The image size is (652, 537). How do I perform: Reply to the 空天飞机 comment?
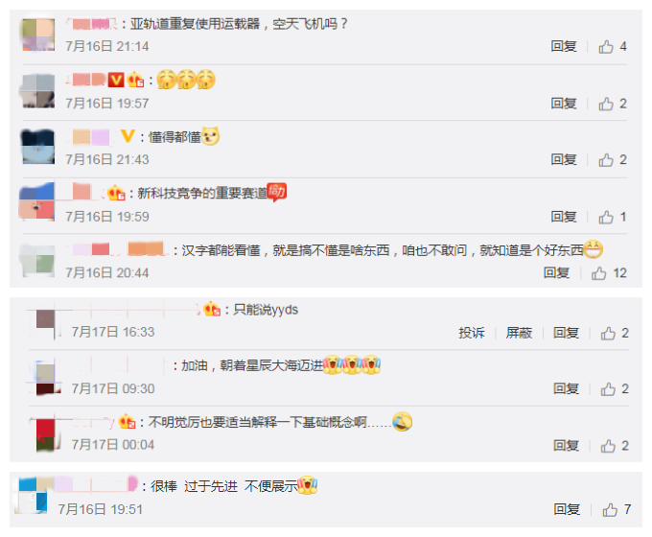[564, 46]
